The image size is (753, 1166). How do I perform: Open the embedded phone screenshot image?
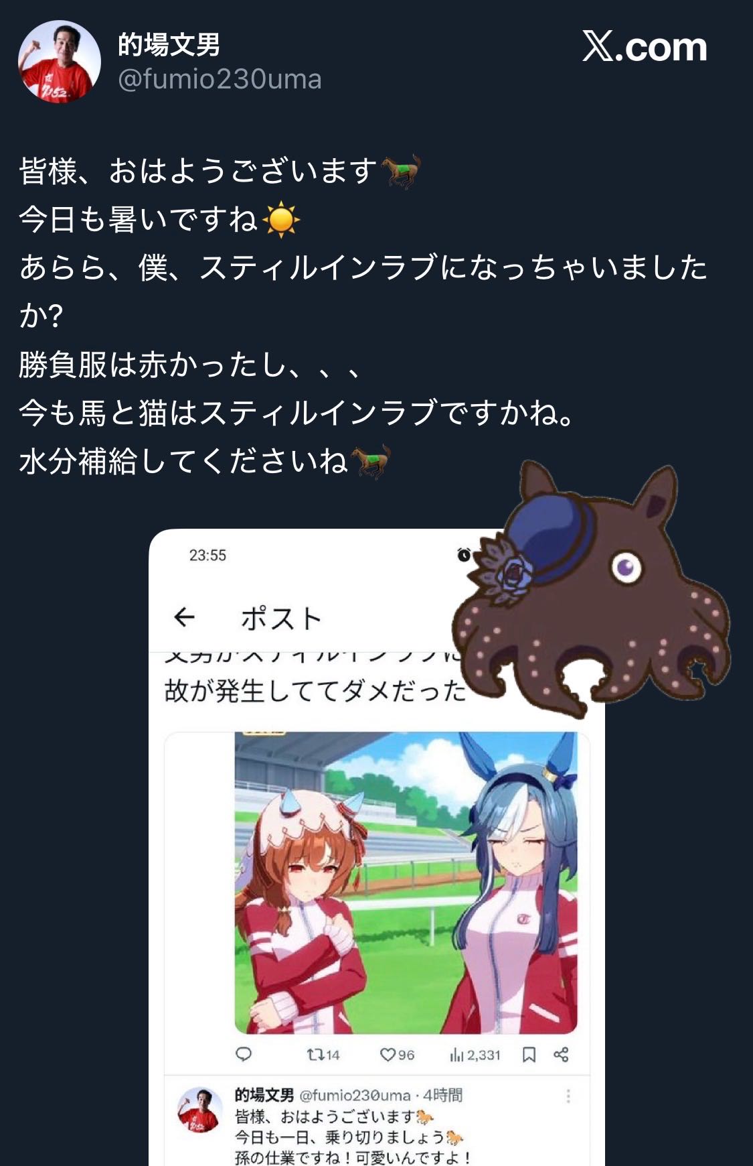[x=376, y=848]
